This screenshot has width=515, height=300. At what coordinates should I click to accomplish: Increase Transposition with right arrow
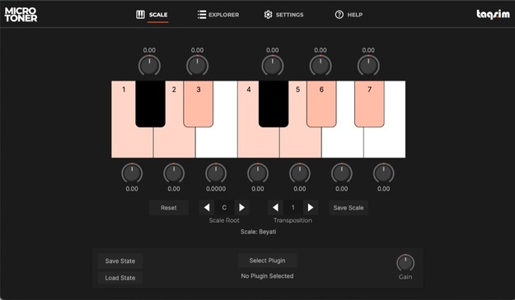311,207
